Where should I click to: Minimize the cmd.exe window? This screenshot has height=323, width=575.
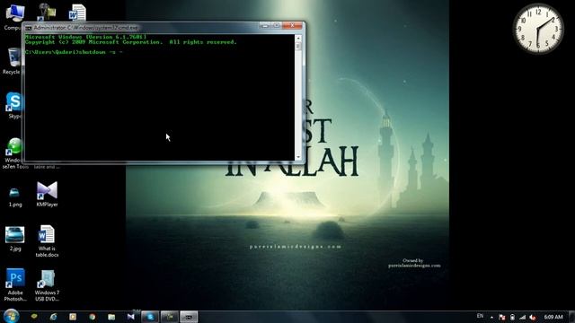[265, 25]
